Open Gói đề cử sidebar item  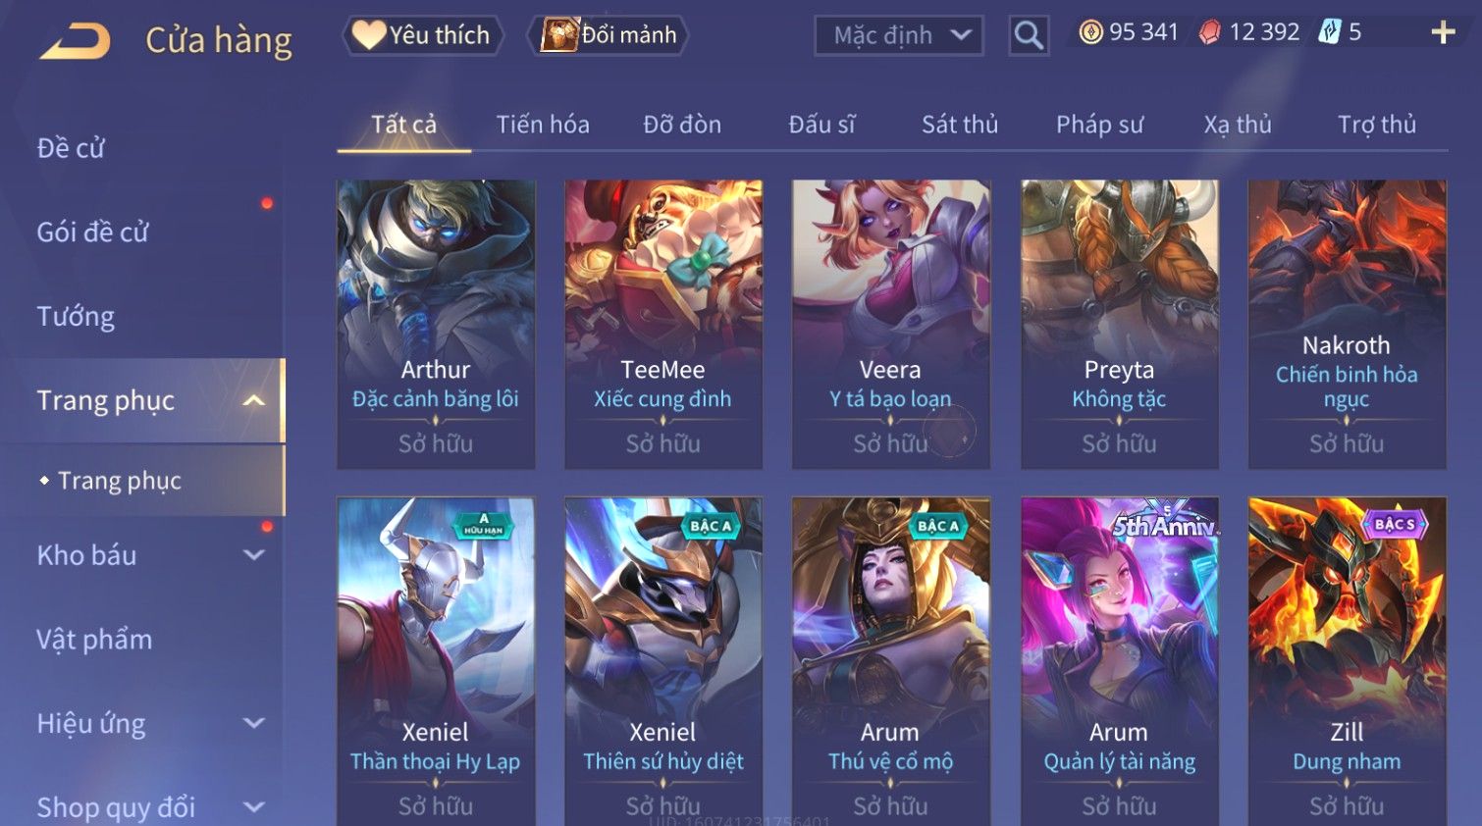click(x=92, y=232)
